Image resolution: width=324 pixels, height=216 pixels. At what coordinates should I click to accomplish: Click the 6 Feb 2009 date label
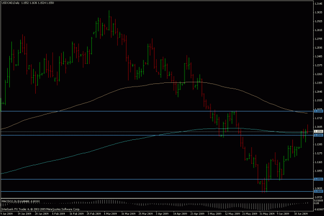[x=59, y=214]
